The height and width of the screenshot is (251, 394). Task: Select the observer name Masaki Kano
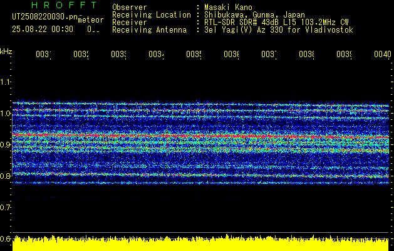tap(228, 8)
